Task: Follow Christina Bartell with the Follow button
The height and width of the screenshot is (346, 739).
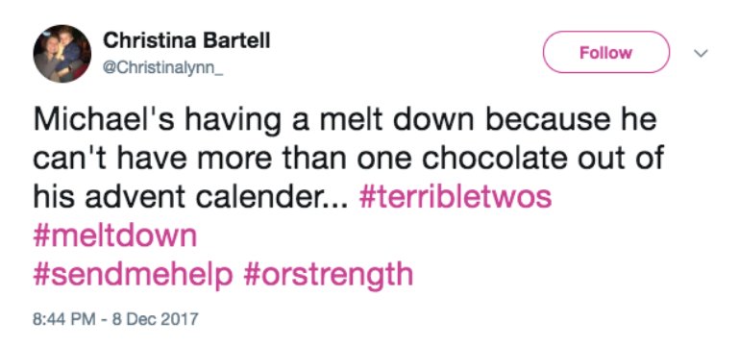Action: [606, 52]
